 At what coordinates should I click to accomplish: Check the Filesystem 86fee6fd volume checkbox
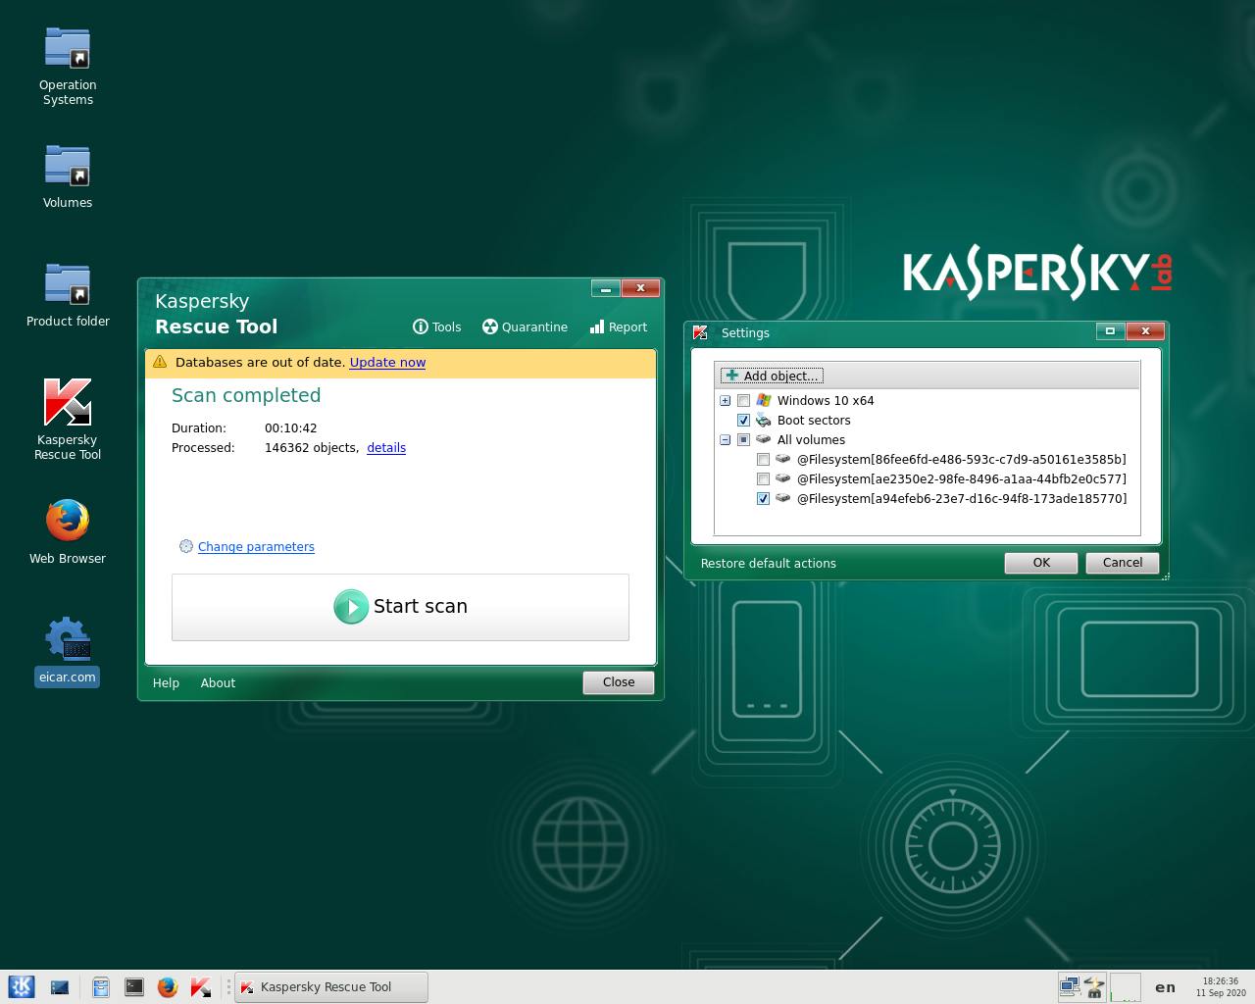(x=763, y=459)
